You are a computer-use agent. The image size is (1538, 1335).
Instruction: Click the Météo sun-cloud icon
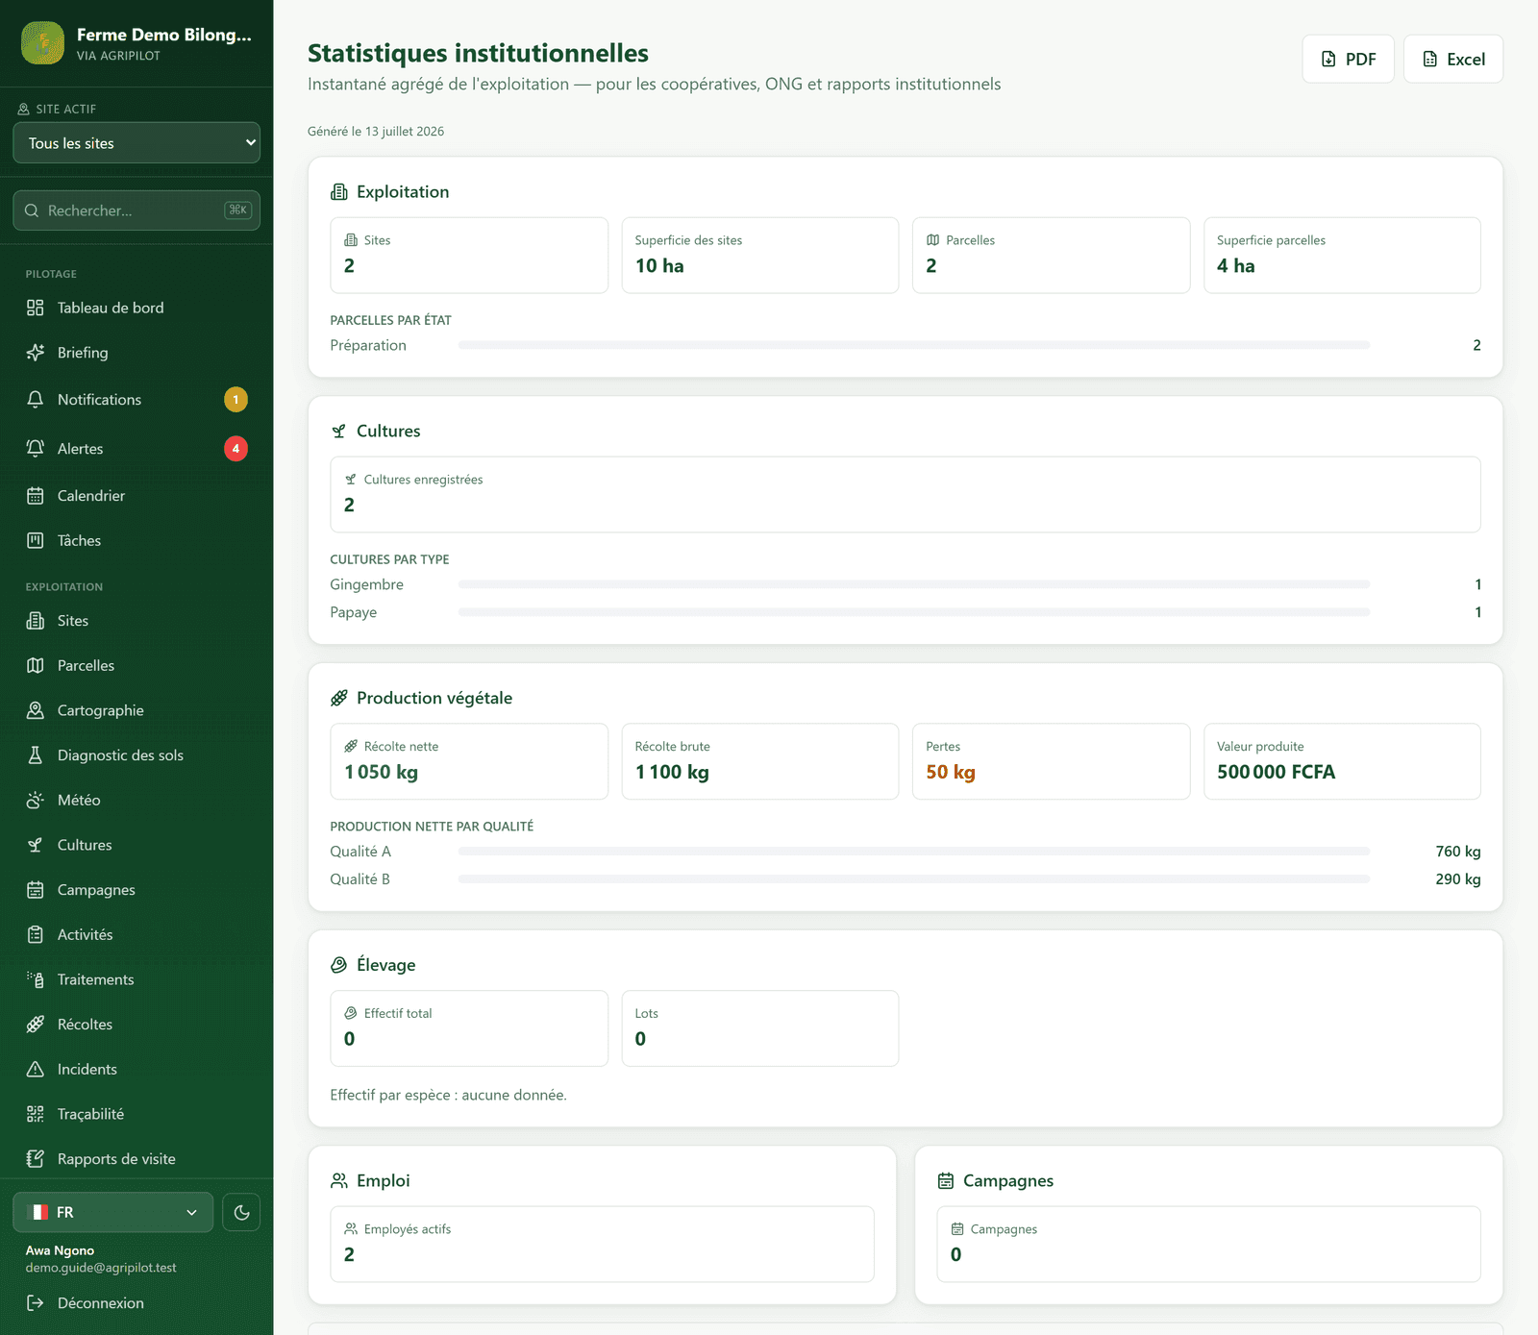(x=36, y=800)
